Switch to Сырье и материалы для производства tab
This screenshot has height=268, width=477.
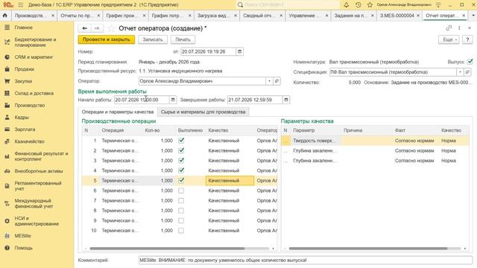(203, 112)
